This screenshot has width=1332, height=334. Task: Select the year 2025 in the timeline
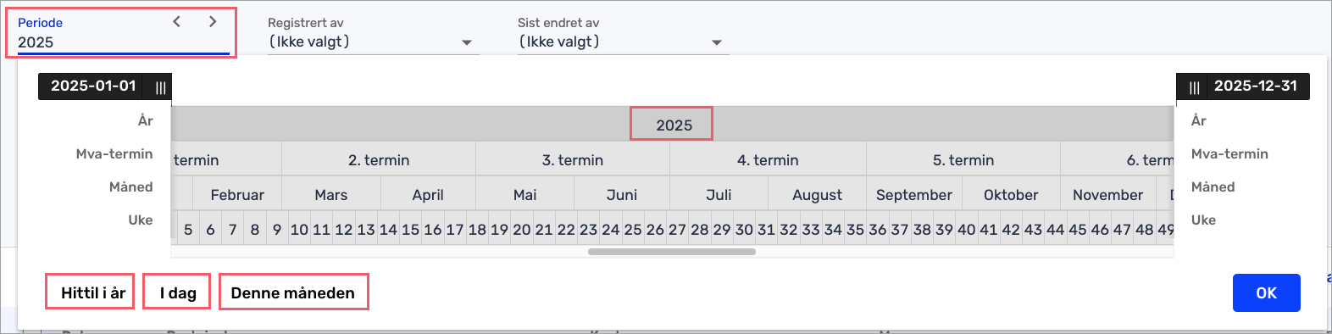[674, 125]
